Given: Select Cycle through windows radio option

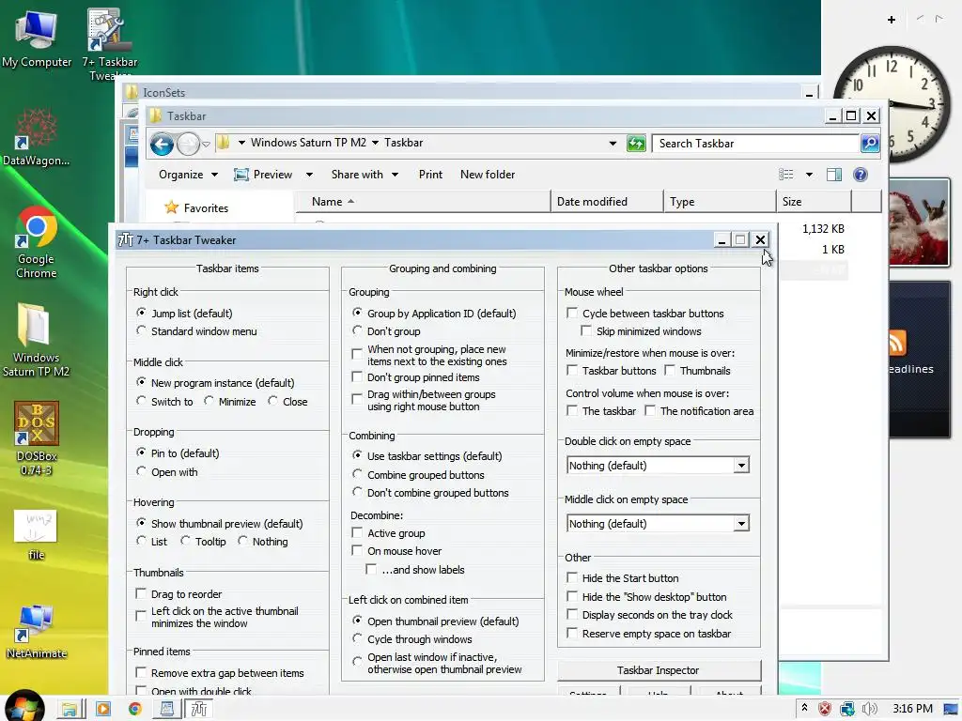Looking at the screenshot, I should click(357, 638).
